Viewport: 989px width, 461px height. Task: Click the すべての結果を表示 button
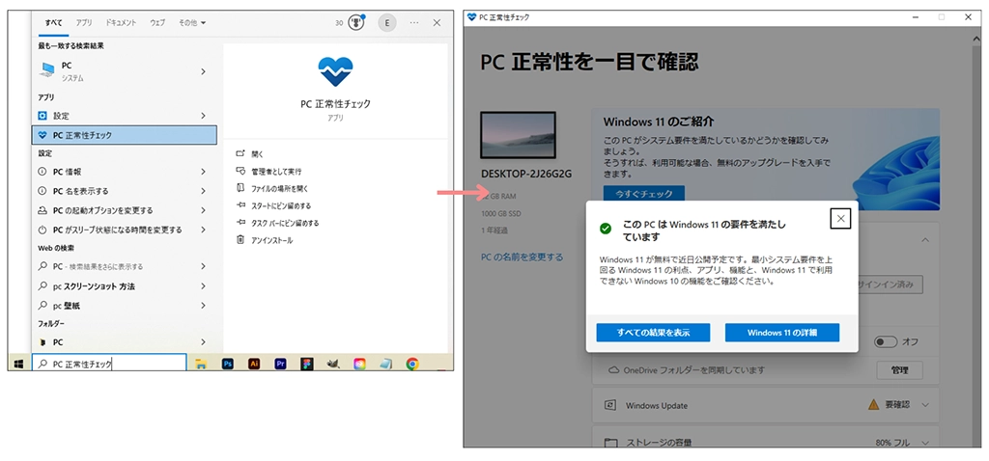653,333
